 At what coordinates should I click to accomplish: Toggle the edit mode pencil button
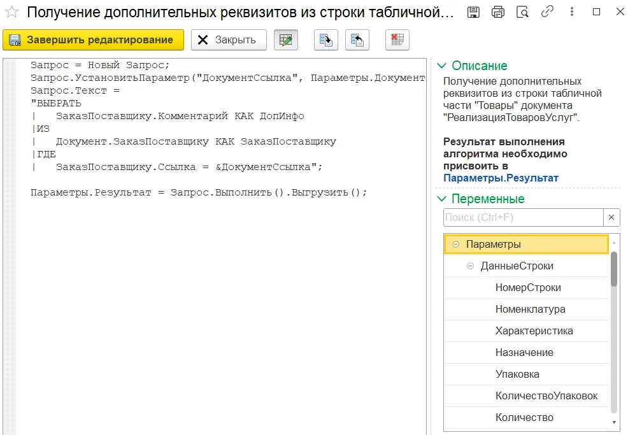[x=286, y=40]
